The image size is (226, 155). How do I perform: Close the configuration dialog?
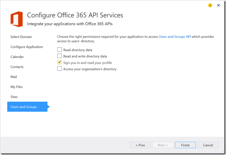point(219,5)
